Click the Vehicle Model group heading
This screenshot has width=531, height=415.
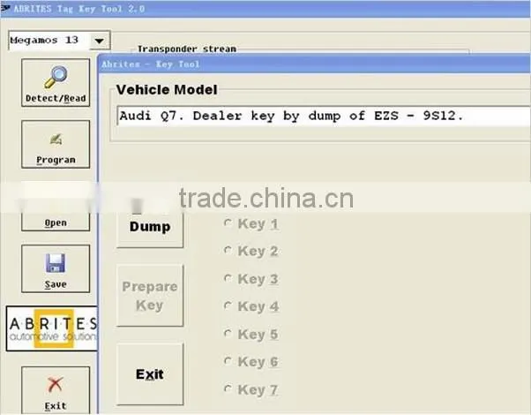(x=167, y=90)
